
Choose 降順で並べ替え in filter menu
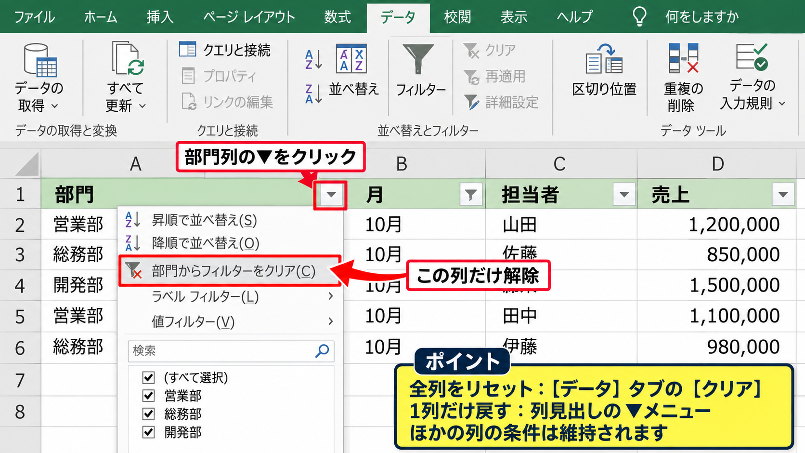pos(231,243)
